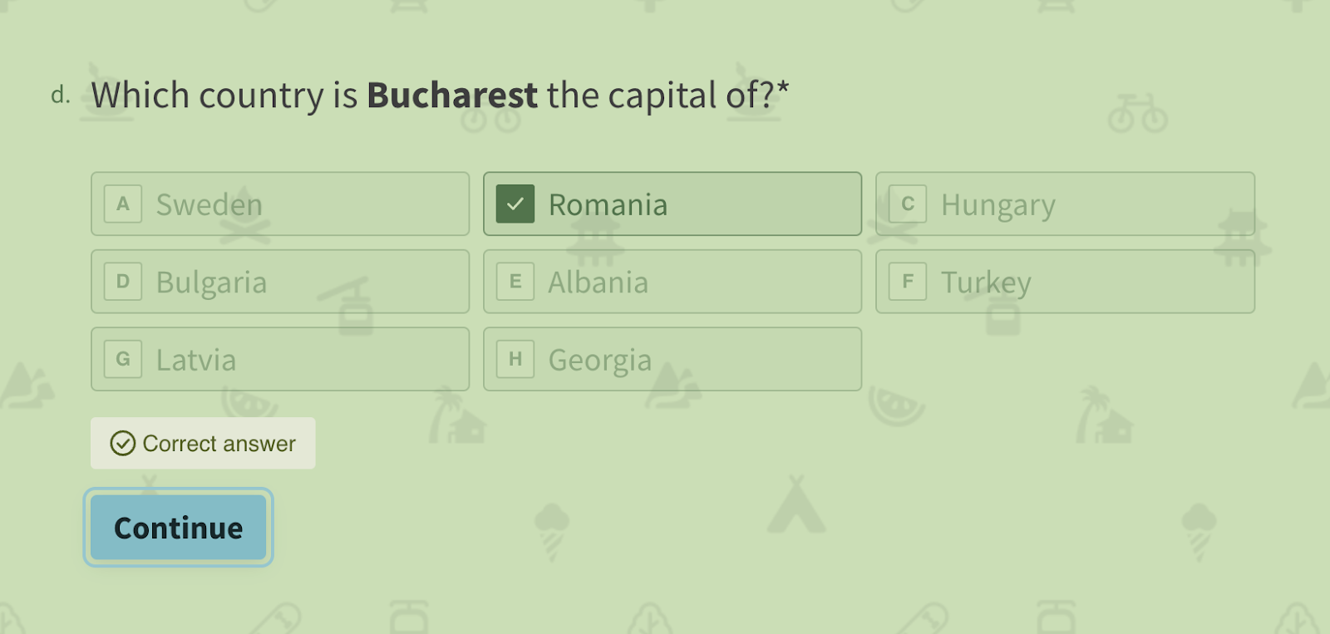Pick the Latvia answer option
The image size is (1330, 634).
point(280,359)
